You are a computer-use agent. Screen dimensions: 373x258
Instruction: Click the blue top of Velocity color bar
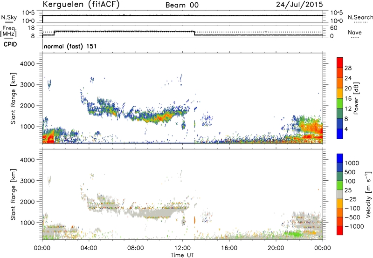point(340,158)
